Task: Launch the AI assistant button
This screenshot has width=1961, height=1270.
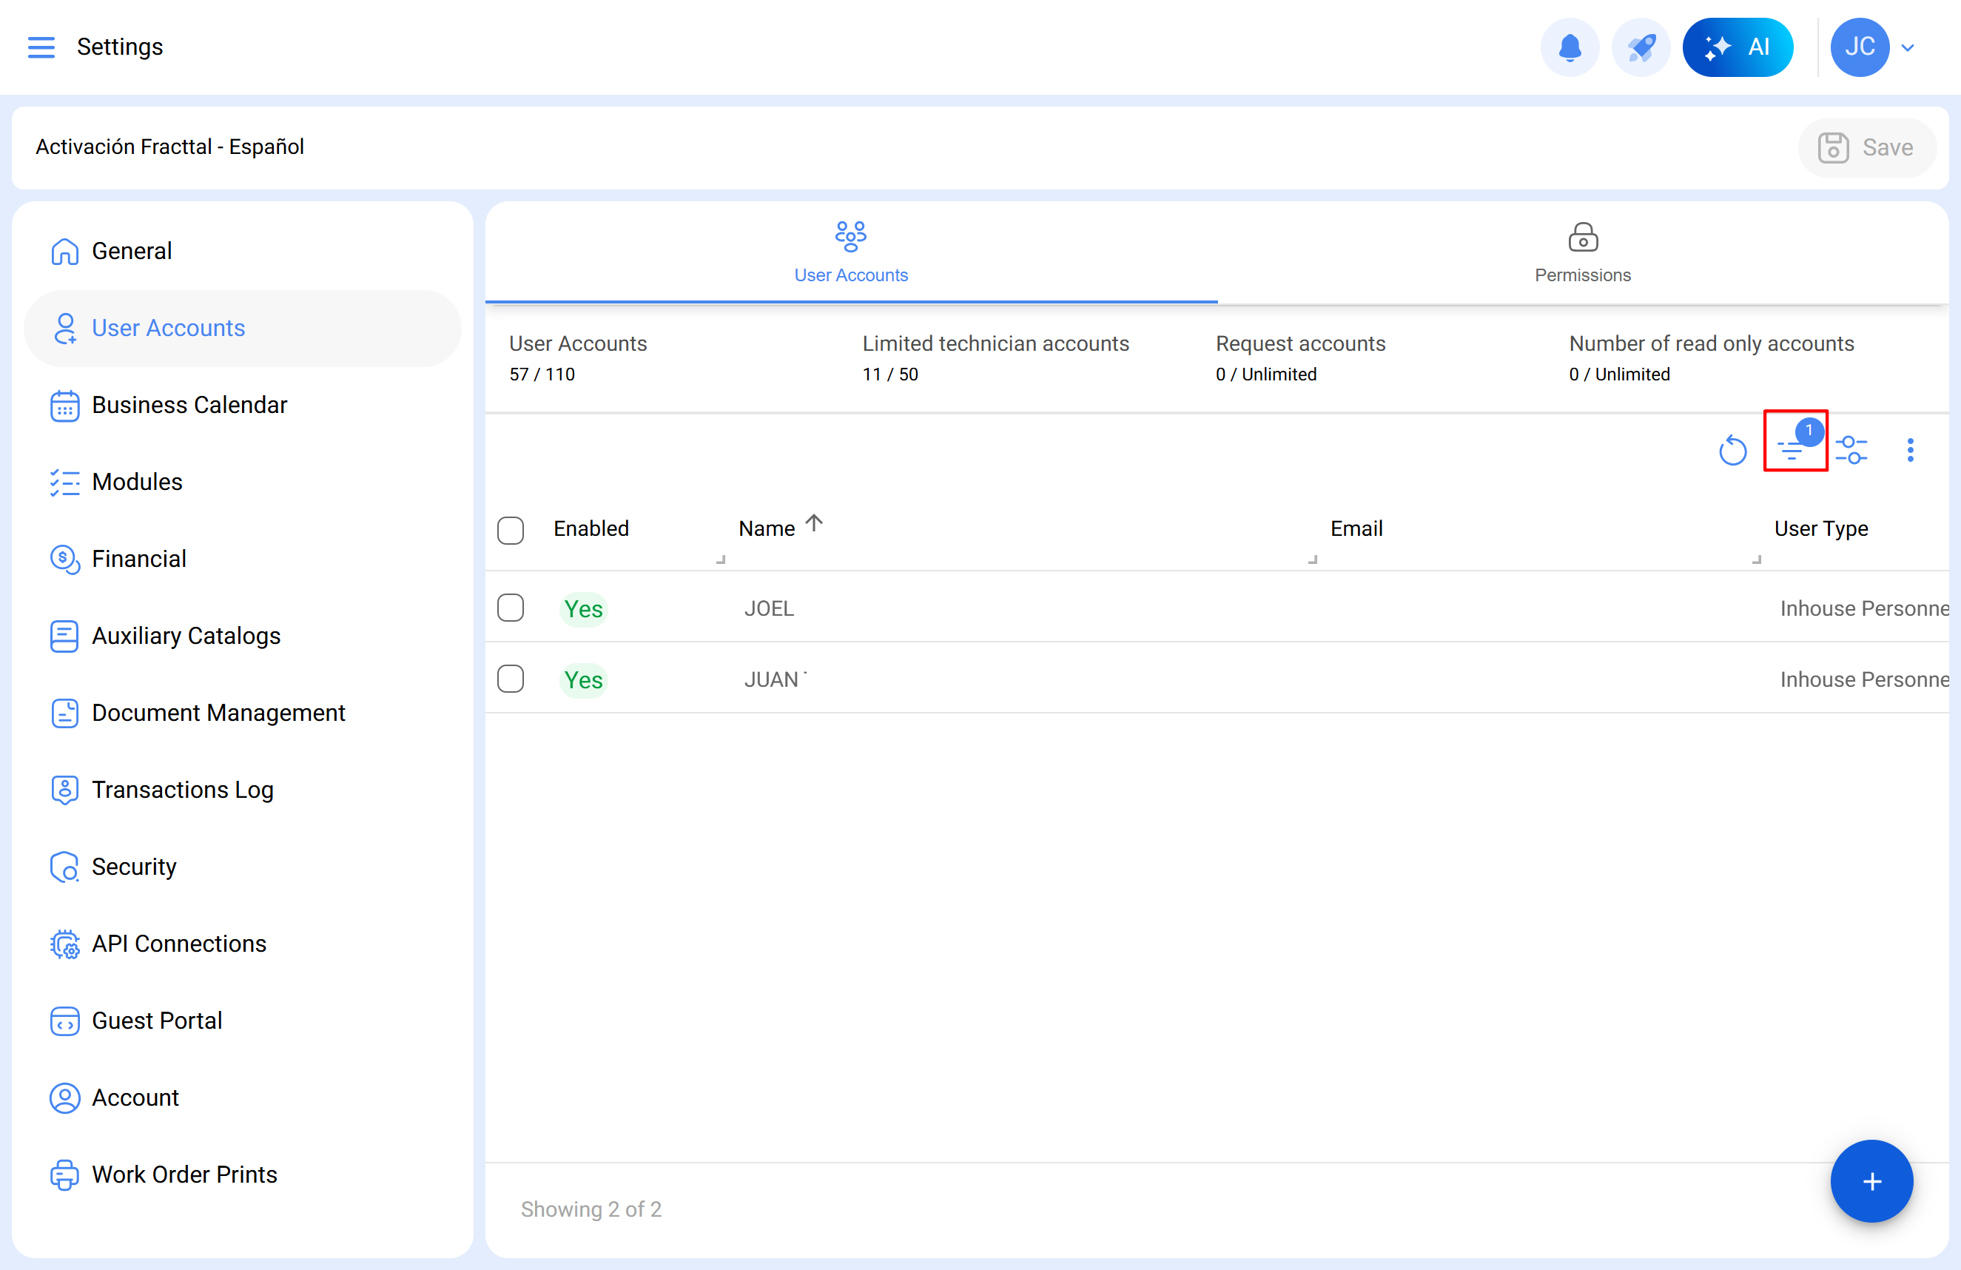Action: 1737,47
